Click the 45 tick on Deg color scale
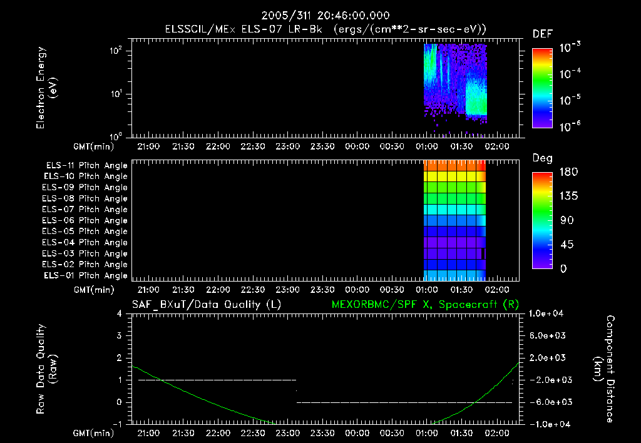Screen dimensions: 641x443 tap(567, 245)
